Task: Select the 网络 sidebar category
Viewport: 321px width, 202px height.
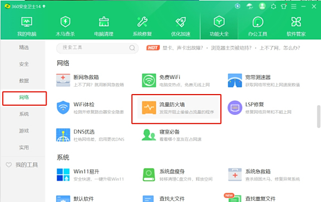Action: click(x=24, y=97)
